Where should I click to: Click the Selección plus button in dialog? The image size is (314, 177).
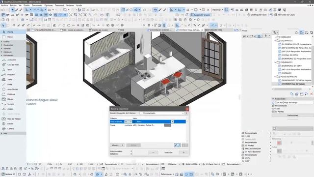click(x=183, y=152)
